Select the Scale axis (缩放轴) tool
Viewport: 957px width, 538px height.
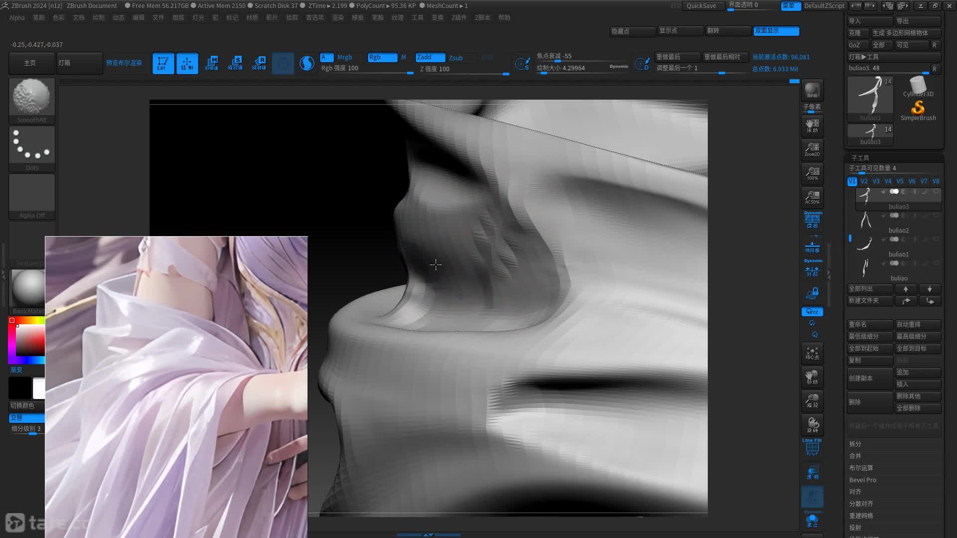coord(235,63)
